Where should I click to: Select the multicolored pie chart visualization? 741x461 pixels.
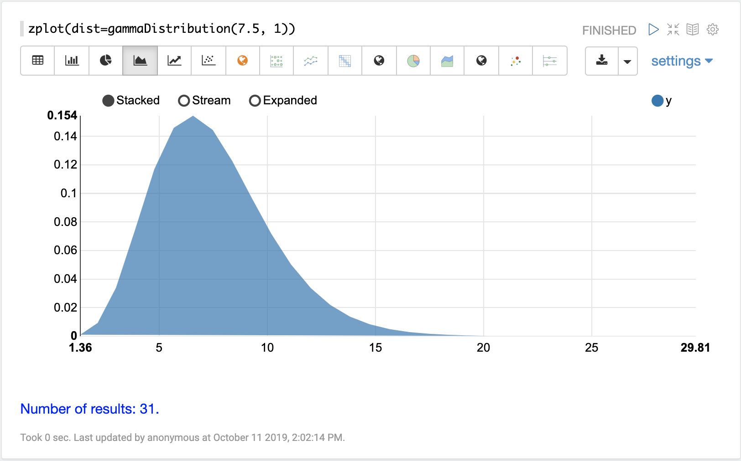click(x=413, y=61)
